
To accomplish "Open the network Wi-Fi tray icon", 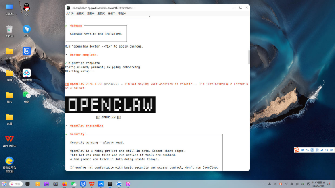I will [x=286, y=184].
